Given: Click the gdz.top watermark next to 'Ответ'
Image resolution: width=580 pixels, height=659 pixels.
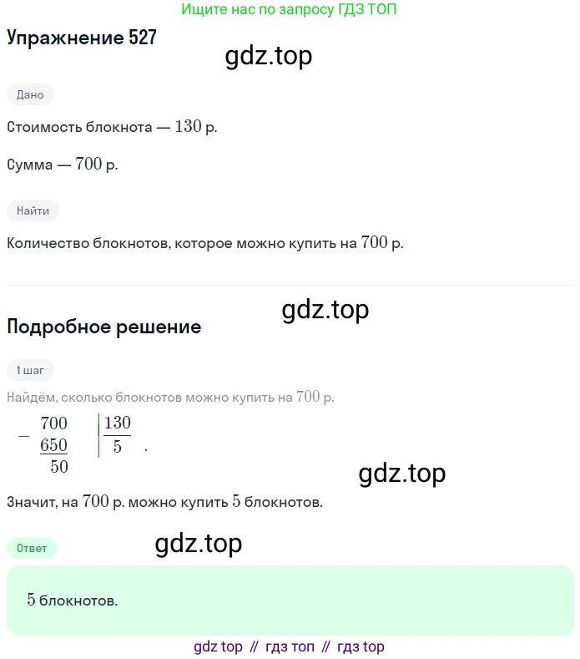Looking at the screenshot, I should point(199,544).
